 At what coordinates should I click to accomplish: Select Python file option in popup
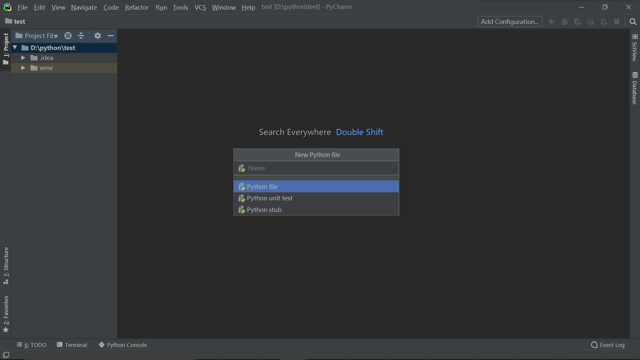pos(316,187)
